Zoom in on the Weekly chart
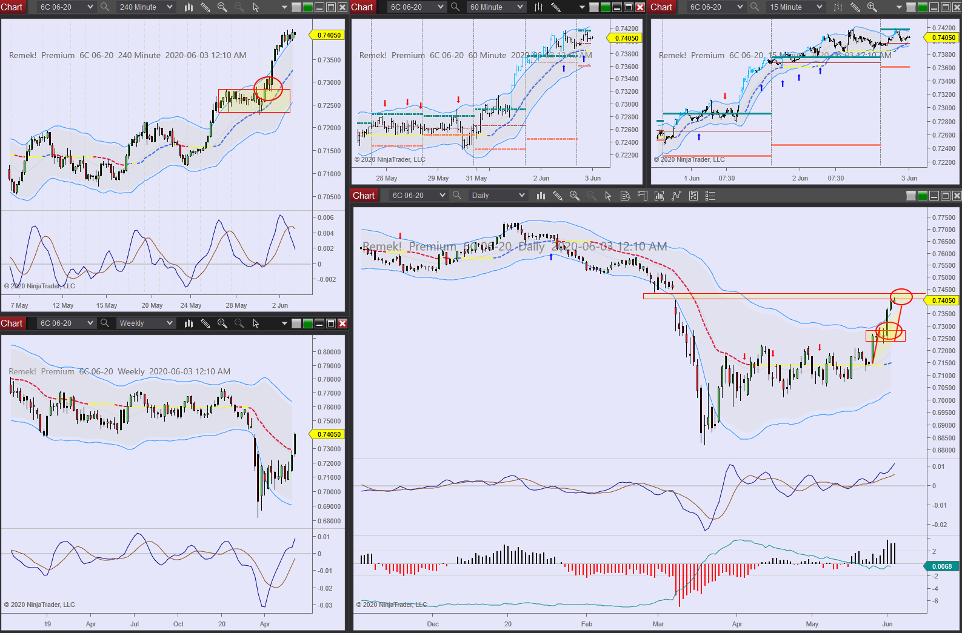The width and height of the screenshot is (962, 633). point(222,323)
